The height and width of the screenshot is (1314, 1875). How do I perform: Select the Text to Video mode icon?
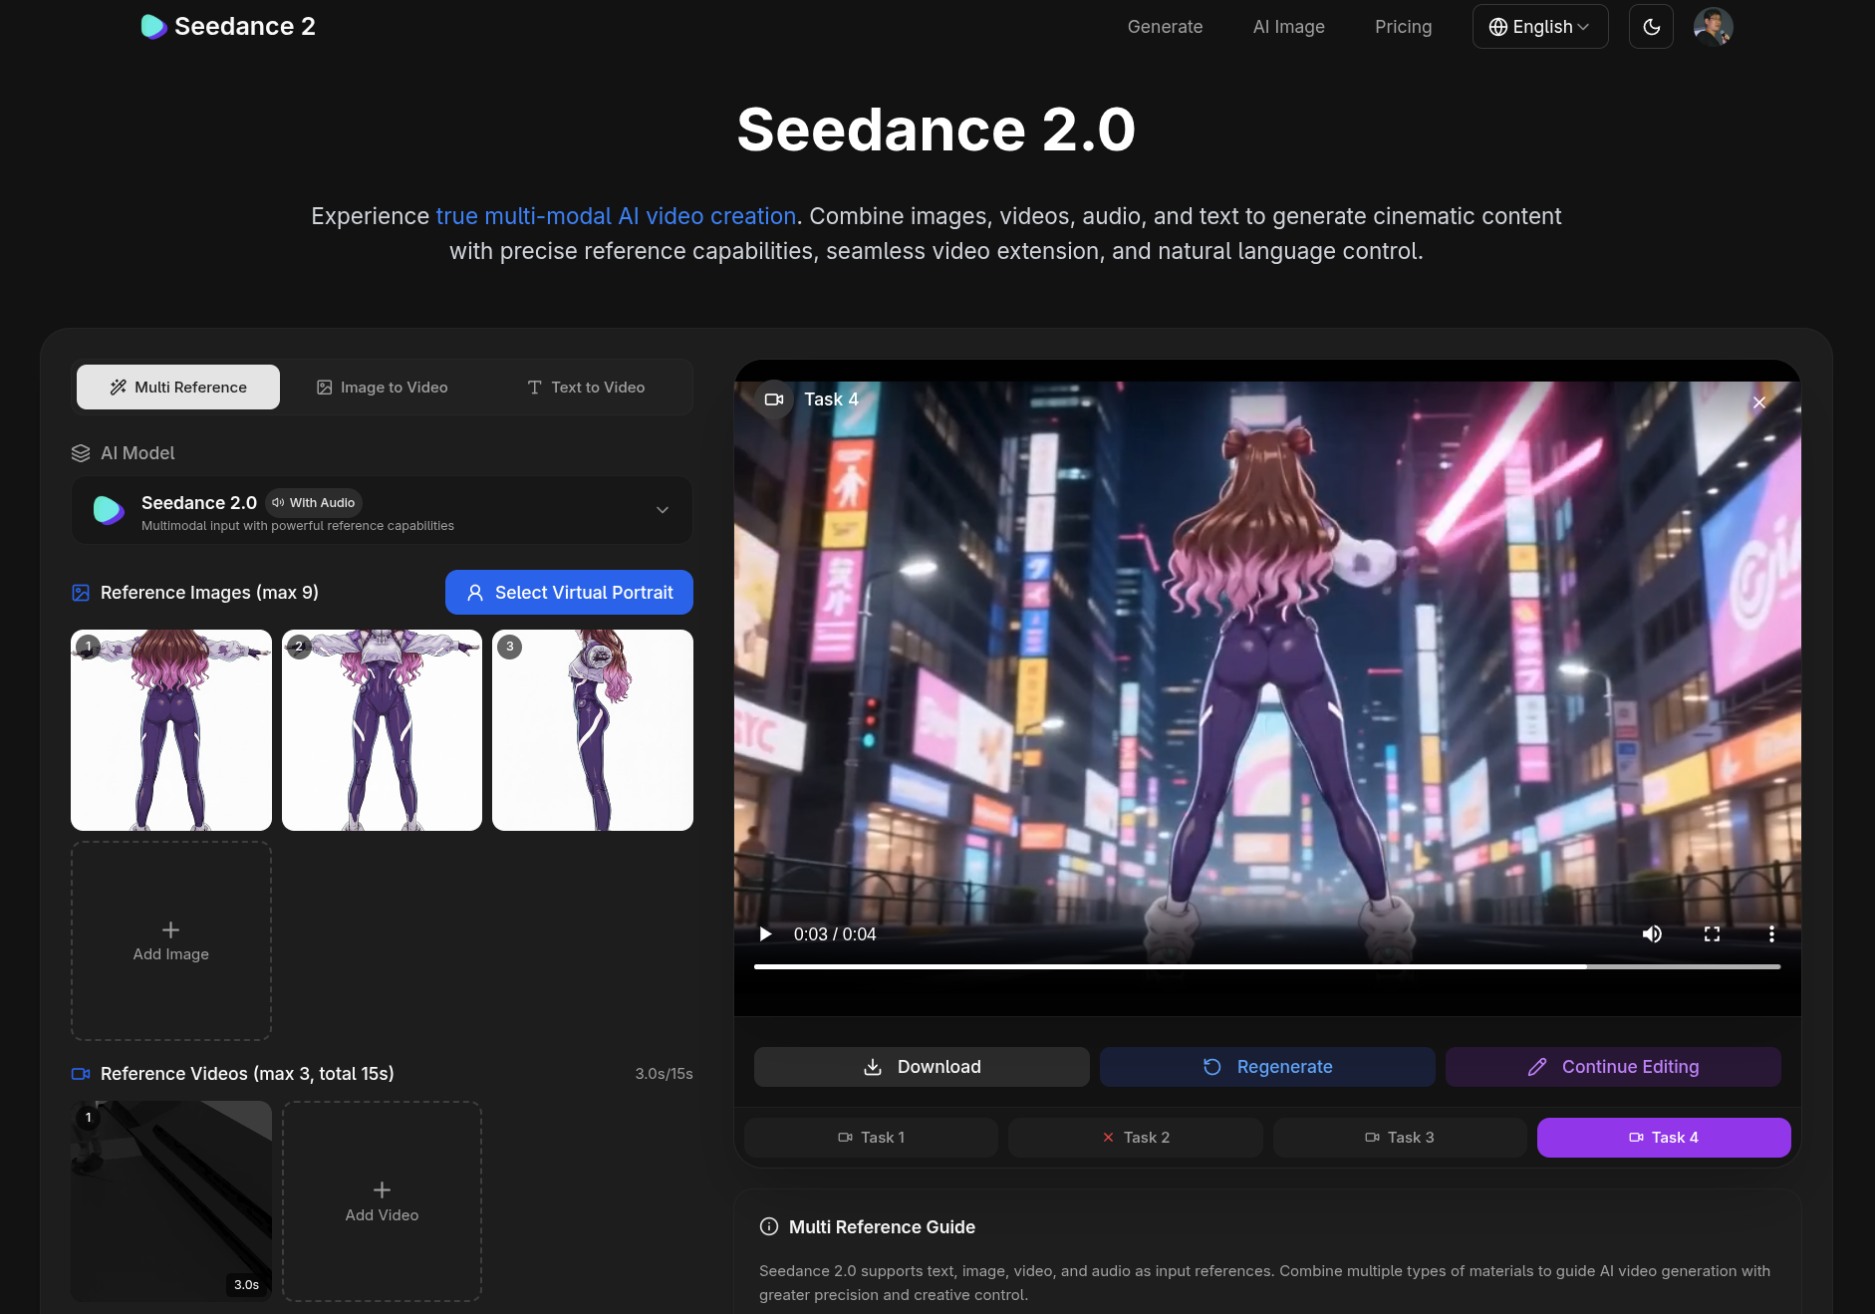(x=535, y=387)
